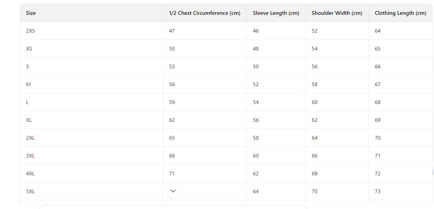Click the input box below the table
This screenshot has height=209, width=434.
[173, 207]
